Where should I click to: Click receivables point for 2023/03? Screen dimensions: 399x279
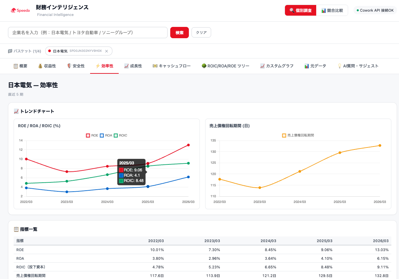pyautogui.click(x=260, y=188)
